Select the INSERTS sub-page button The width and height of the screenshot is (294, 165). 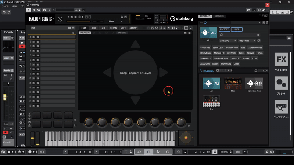[122, 33]
